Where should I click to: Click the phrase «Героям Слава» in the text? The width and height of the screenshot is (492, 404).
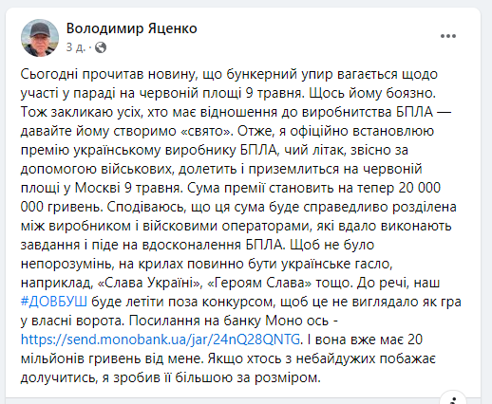pos(259,283)
